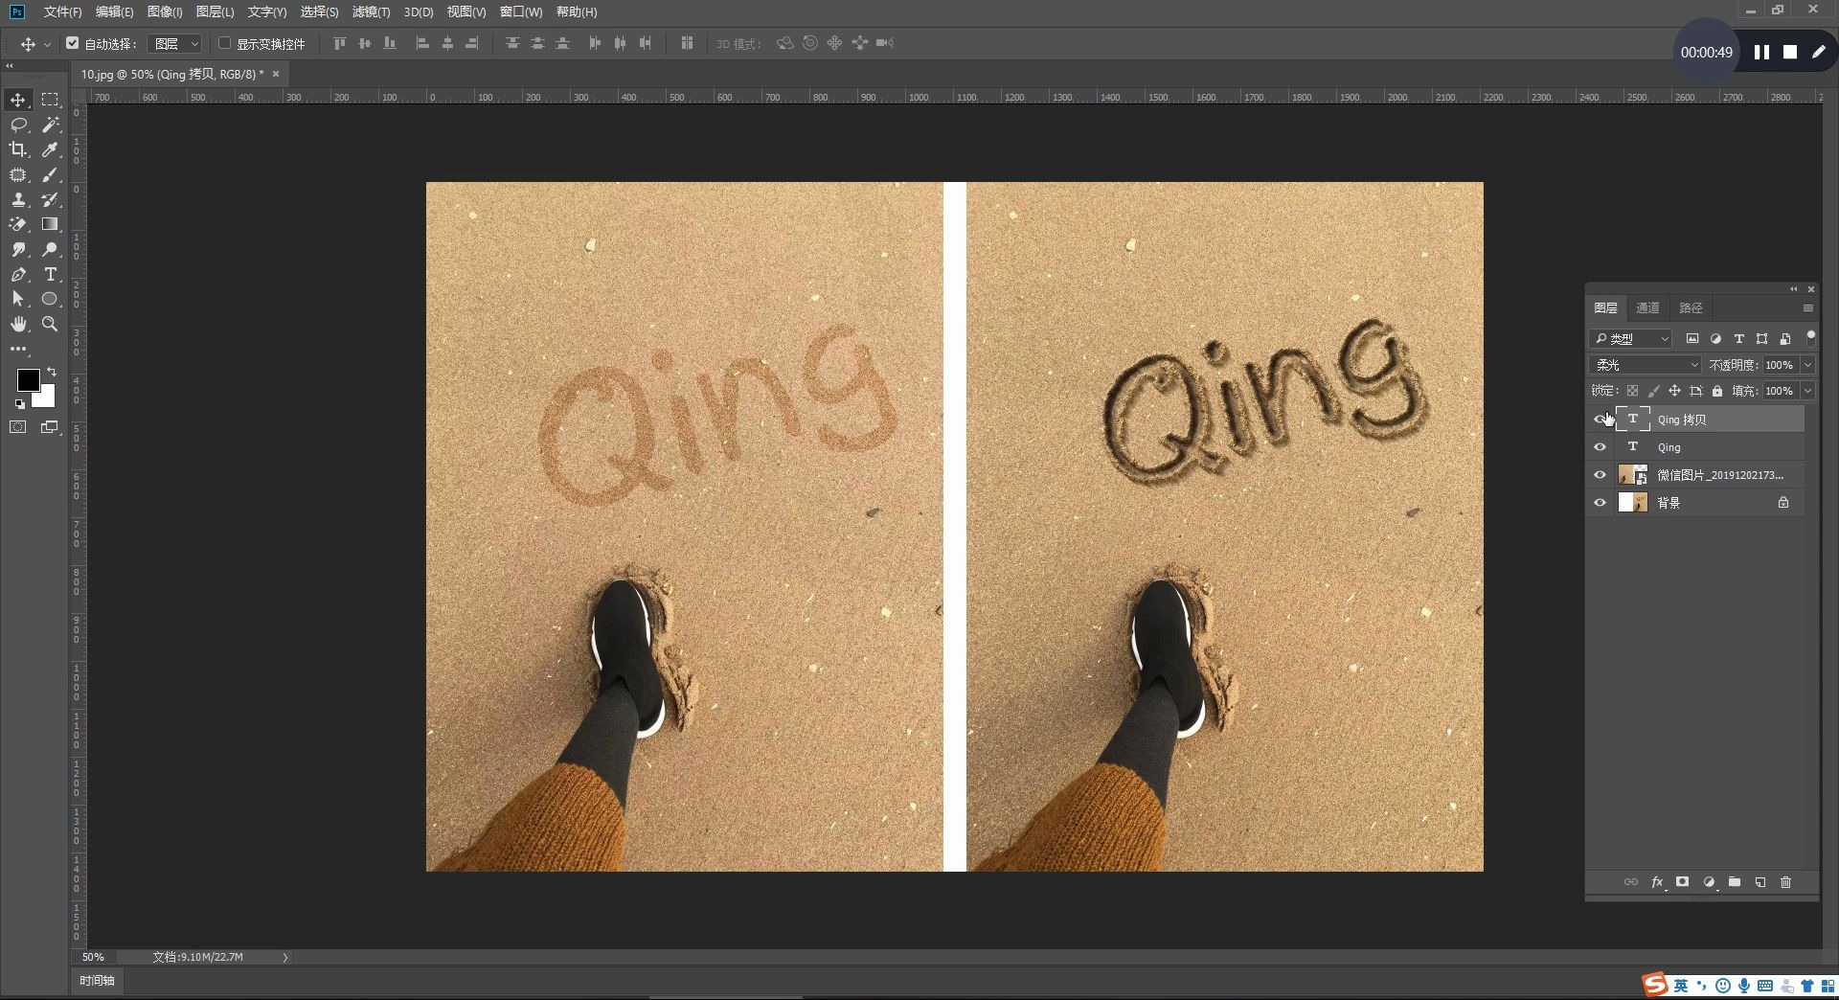Open the blend mode 柔光 dropdown
Image resolution: width=1839 pixels, height=1000 pixels.
tap(1645, 365)
